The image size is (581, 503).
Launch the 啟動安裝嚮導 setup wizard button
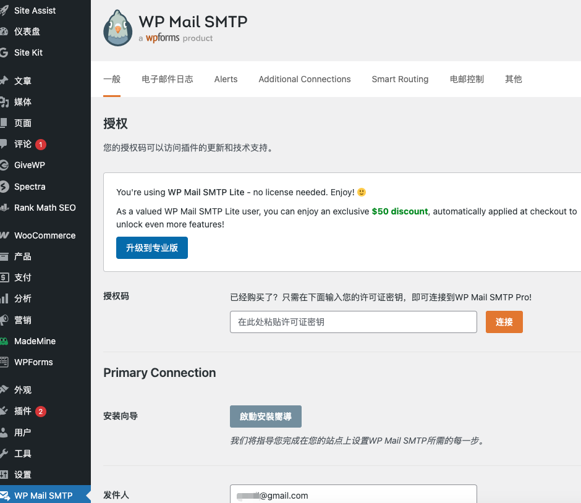pyautogui.click(x=265, y=416)
